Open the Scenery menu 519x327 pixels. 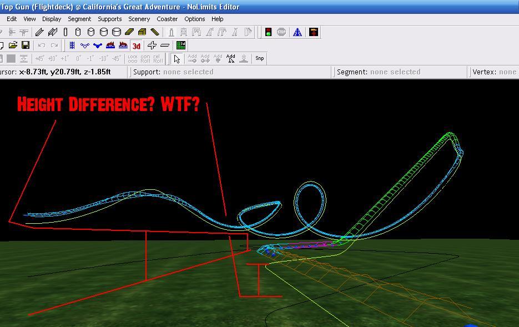coord(139,19)
